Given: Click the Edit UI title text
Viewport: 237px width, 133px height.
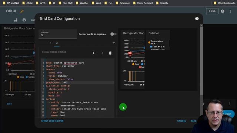Looking at the screenshot, I should click(11, 11).
